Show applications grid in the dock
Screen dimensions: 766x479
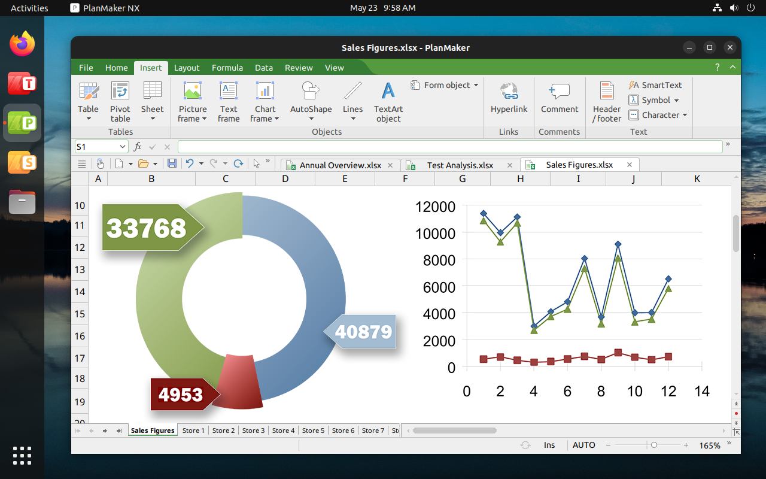coord(22,456)
